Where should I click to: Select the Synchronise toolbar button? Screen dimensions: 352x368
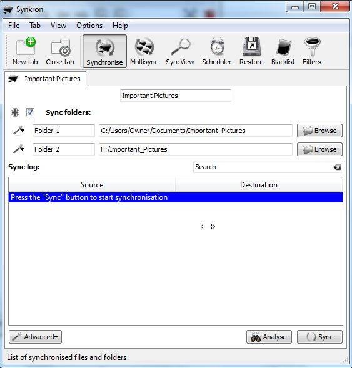[x=104, y=51]
